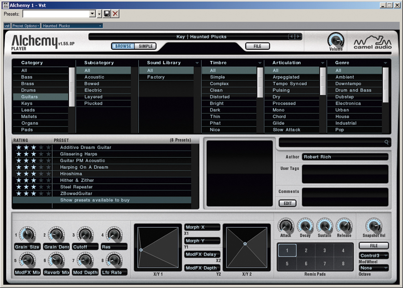
Task: Open the Presets combo box dropdown arrow
Action: pos(92,14)
